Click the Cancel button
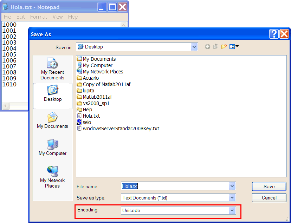This screenshot has height=223, width=291. 269,198
